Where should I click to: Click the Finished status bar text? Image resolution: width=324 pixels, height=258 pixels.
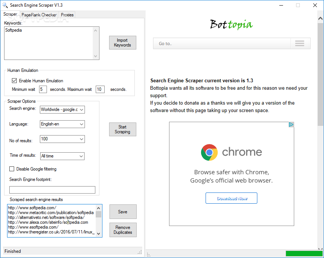(13, 251)
